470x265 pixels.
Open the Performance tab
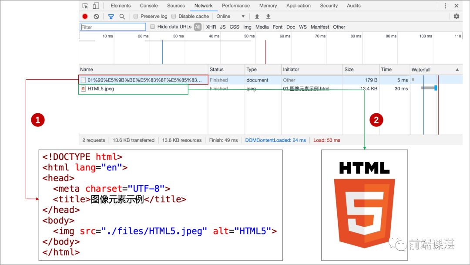(x=236, y=6)
